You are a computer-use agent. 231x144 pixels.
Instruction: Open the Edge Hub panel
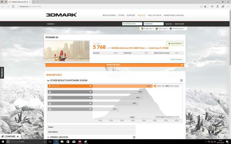point(212,6)
